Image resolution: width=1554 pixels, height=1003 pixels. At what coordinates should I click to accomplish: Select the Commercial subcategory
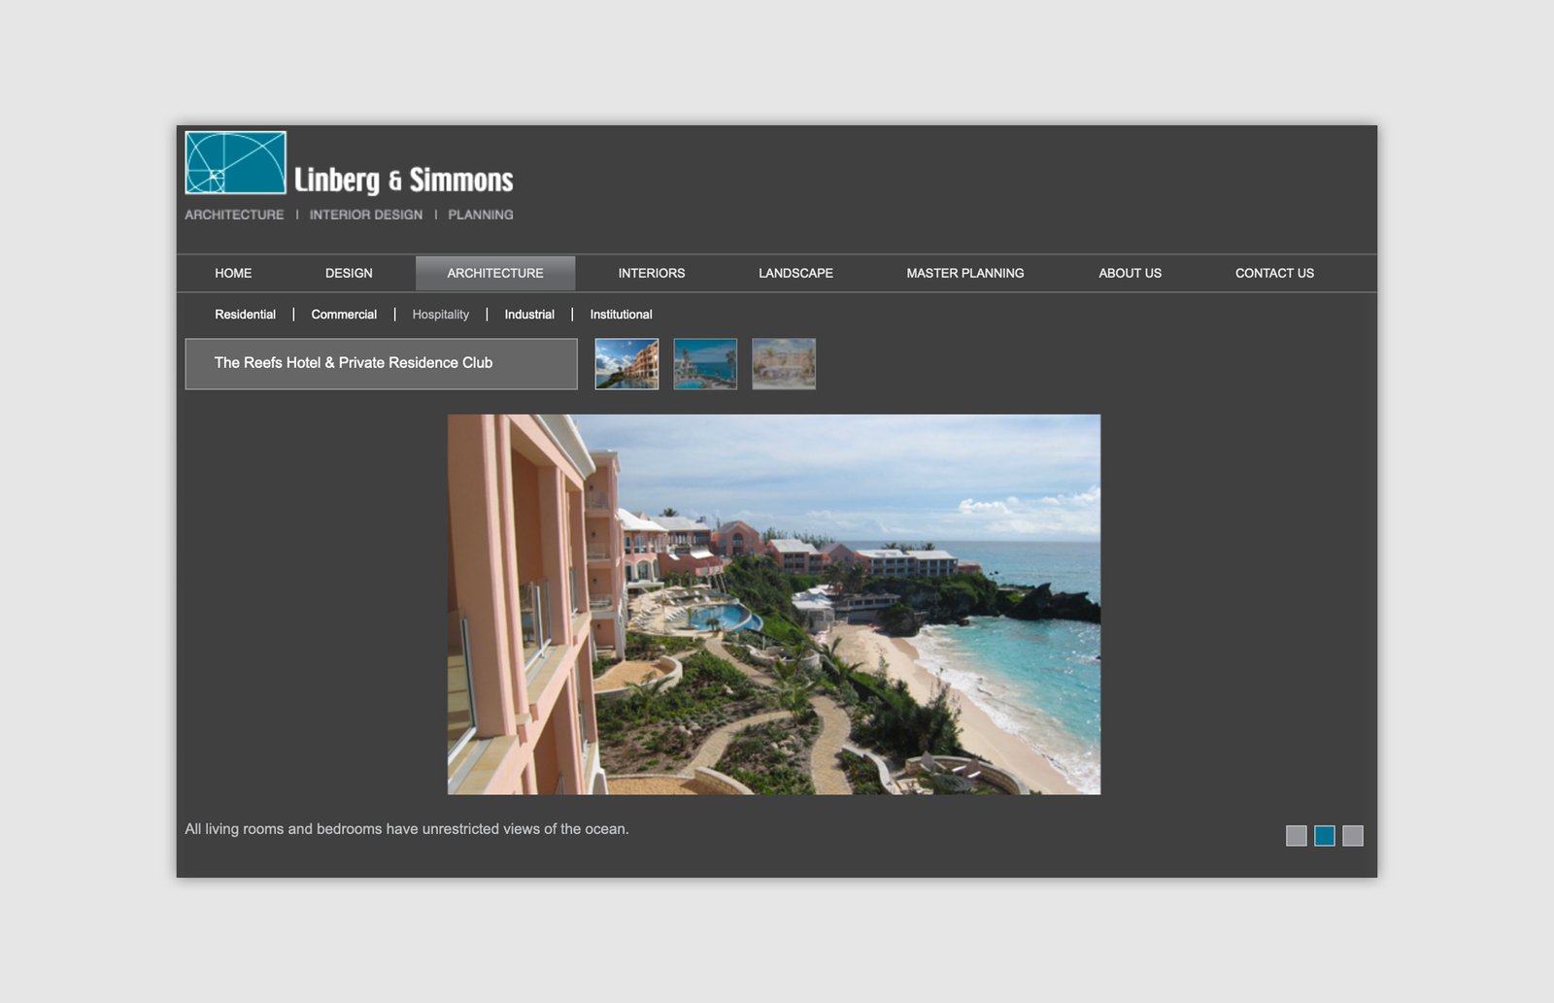(x=344, y=315)
